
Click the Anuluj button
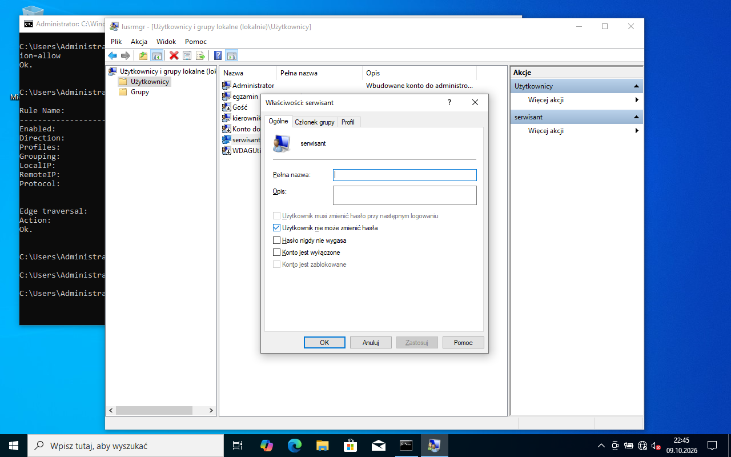[371, 343]
